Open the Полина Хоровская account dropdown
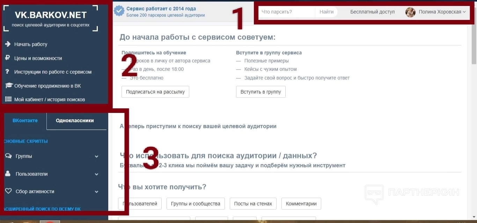Viewport: 477px width, 223px height. (435, 12)
